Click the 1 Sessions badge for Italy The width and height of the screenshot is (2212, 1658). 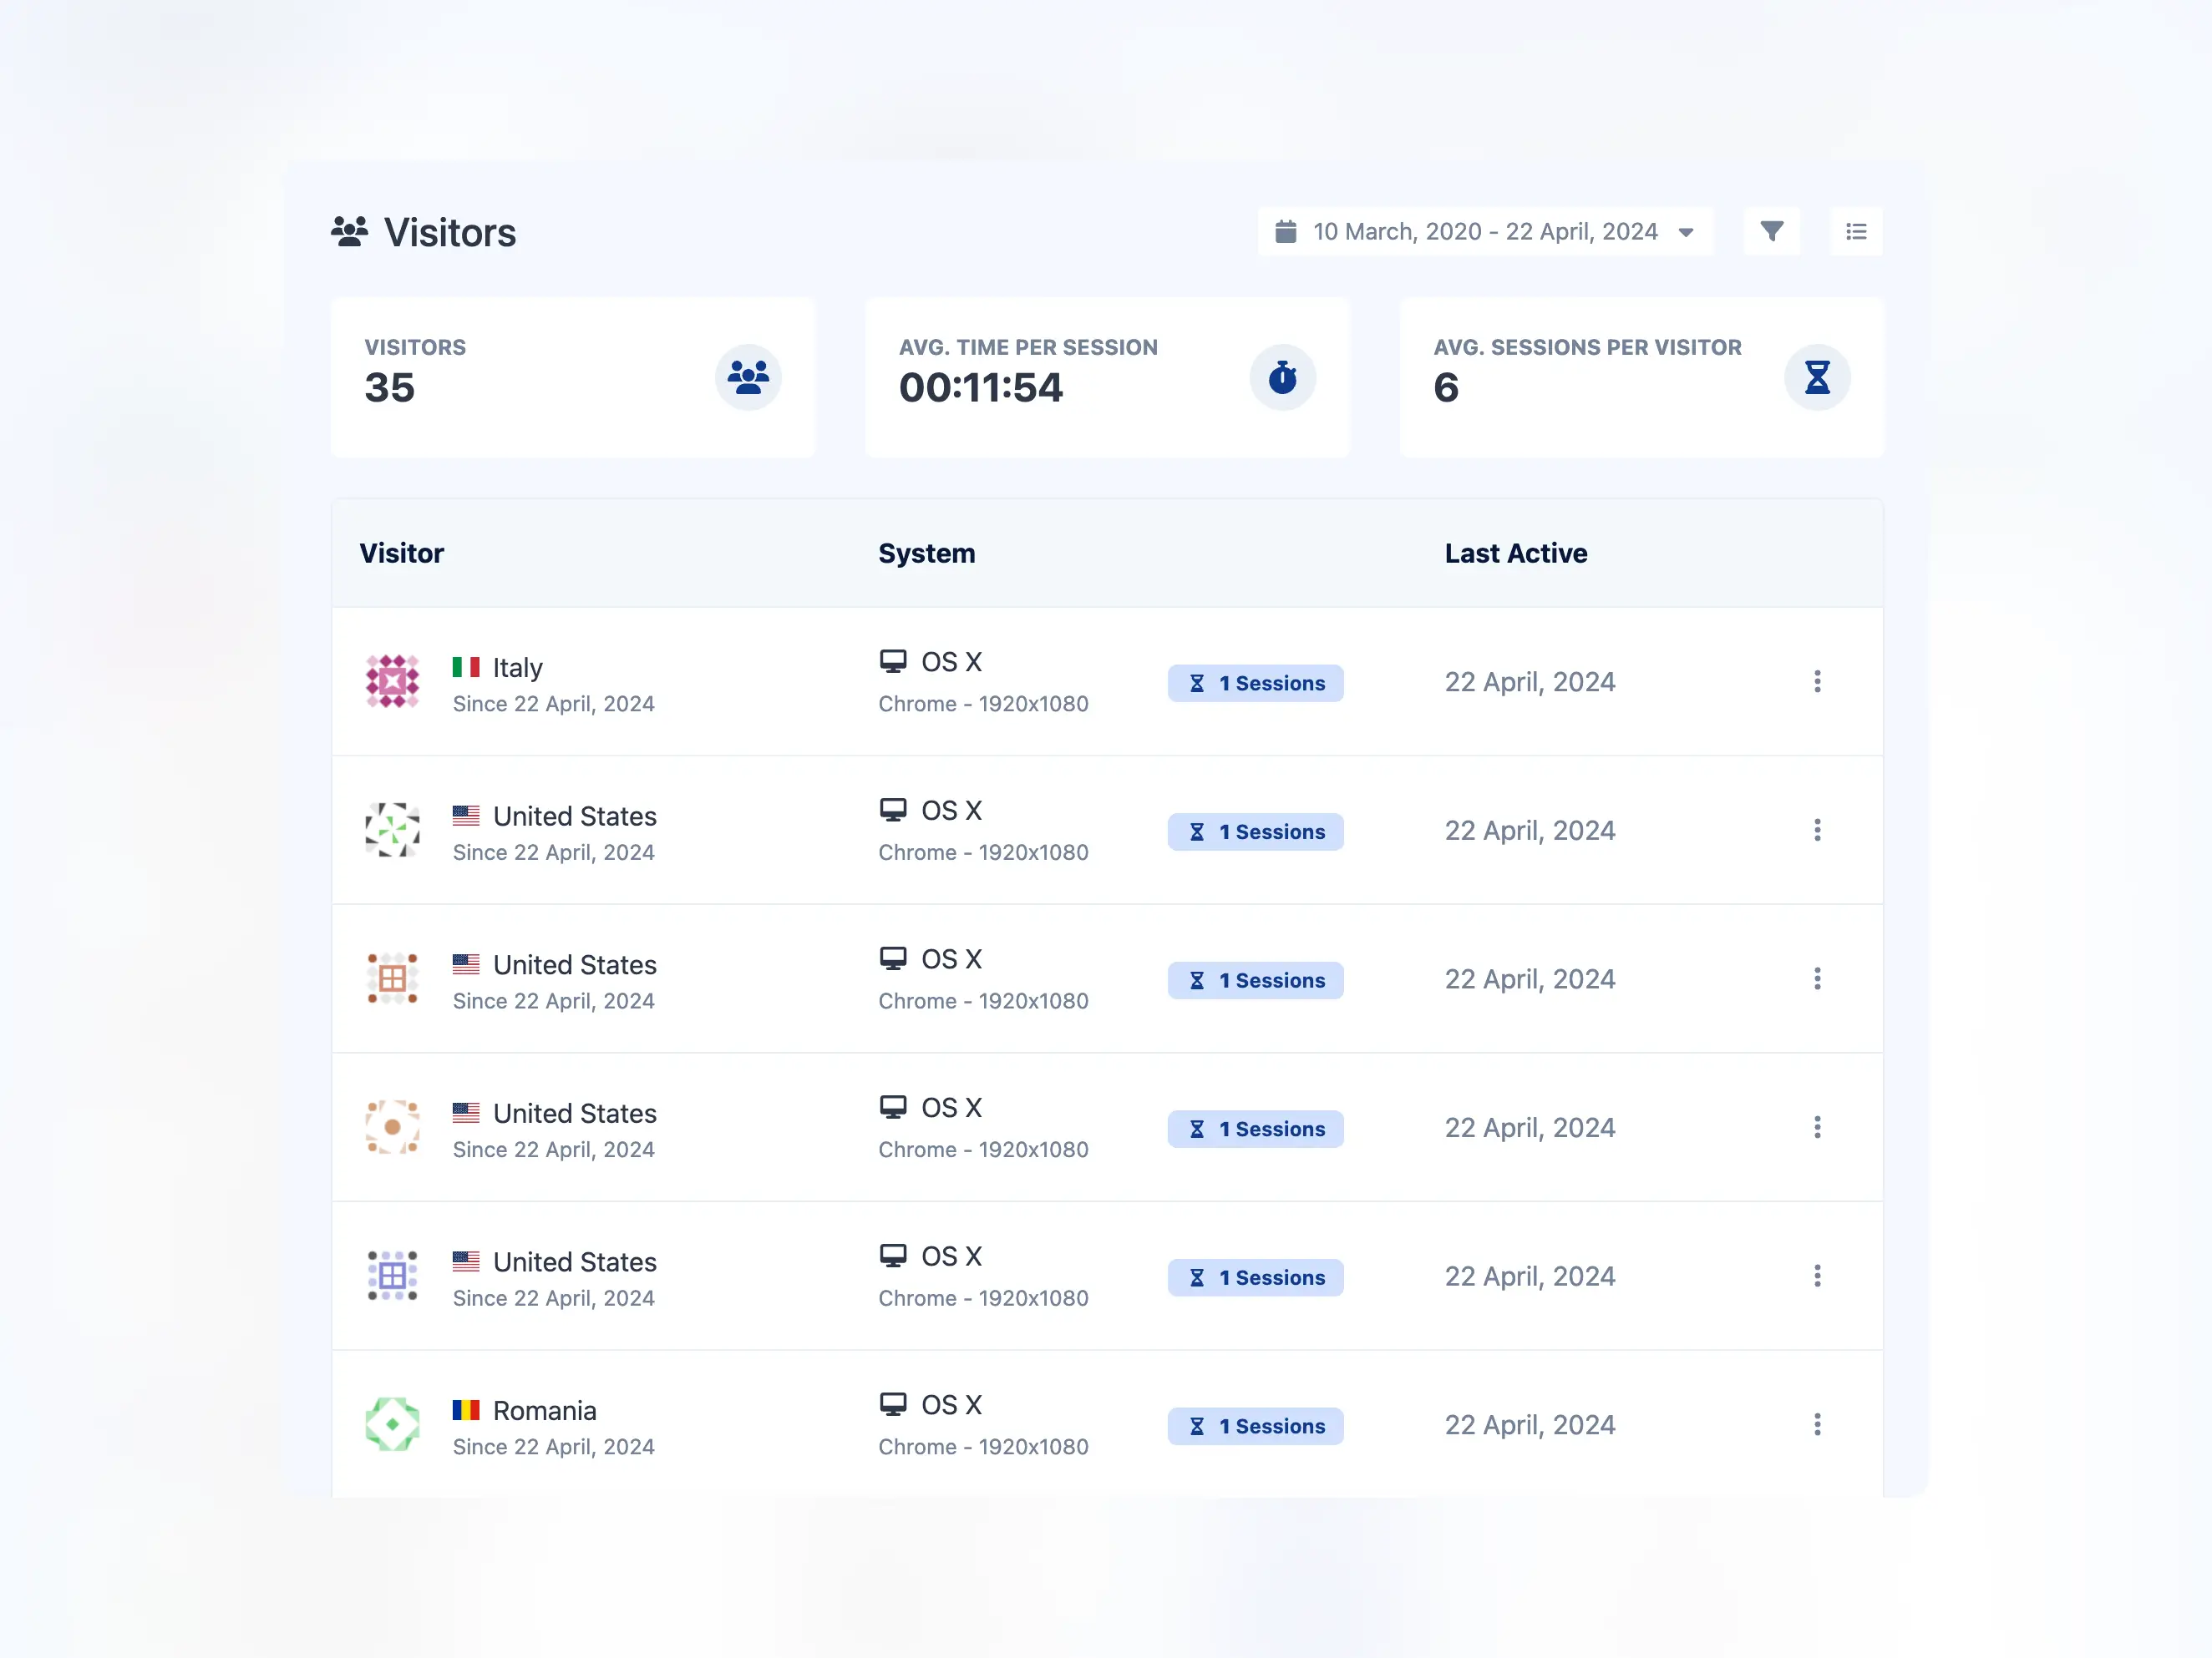pyautogui.click(x=1255, y=683)
